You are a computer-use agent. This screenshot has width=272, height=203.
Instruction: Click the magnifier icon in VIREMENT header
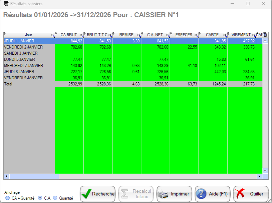point(254,36)
